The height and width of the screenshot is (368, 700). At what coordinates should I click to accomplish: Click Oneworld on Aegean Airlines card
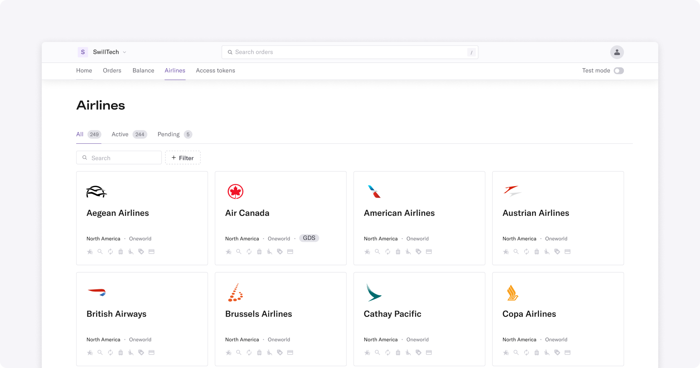click(140, 239)
